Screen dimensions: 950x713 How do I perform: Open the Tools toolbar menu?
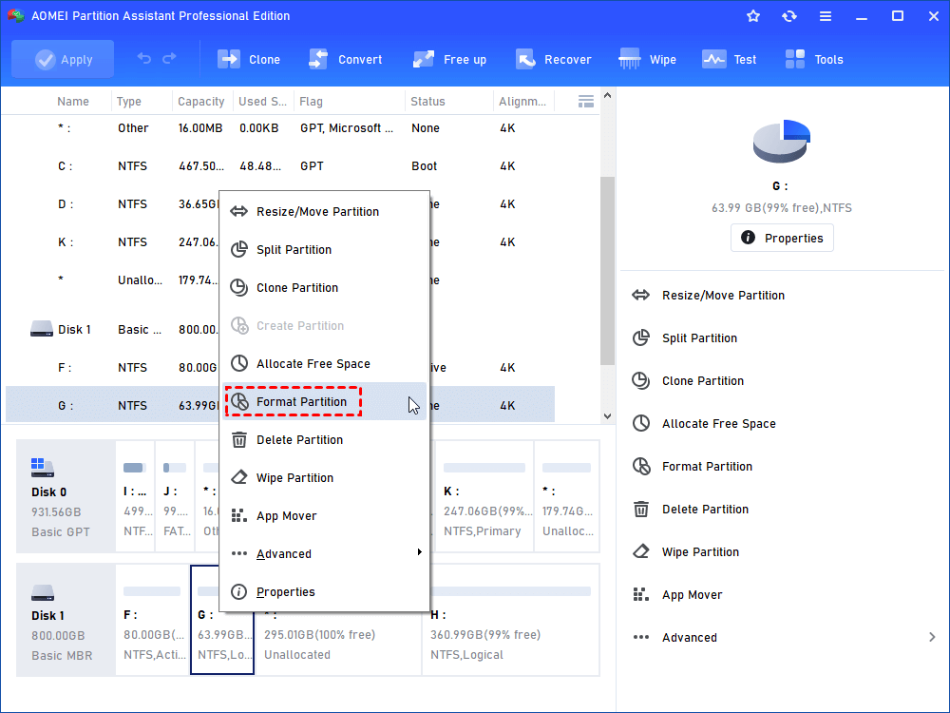(814, 59)
